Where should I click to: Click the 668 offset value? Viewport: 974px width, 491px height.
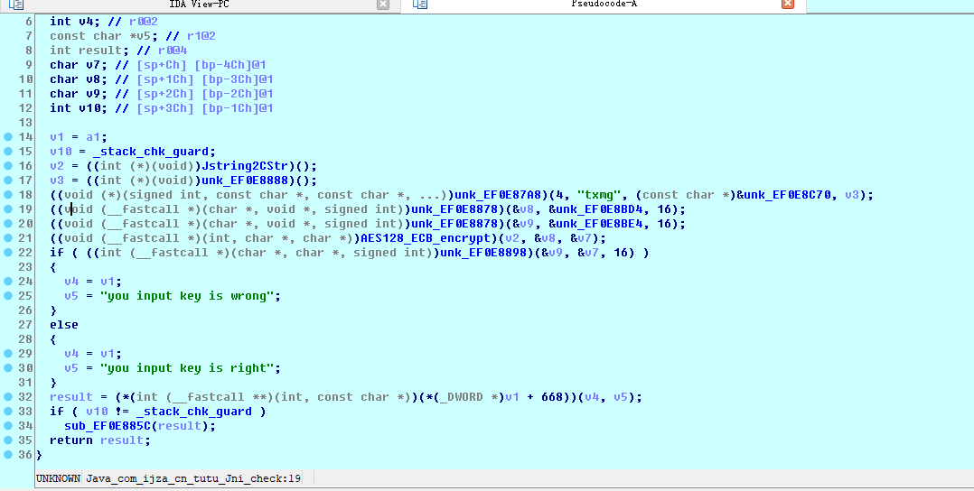point(551,396)
